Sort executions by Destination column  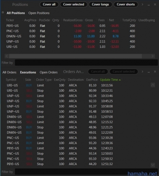pyautogui.click(x=76, y=80)
